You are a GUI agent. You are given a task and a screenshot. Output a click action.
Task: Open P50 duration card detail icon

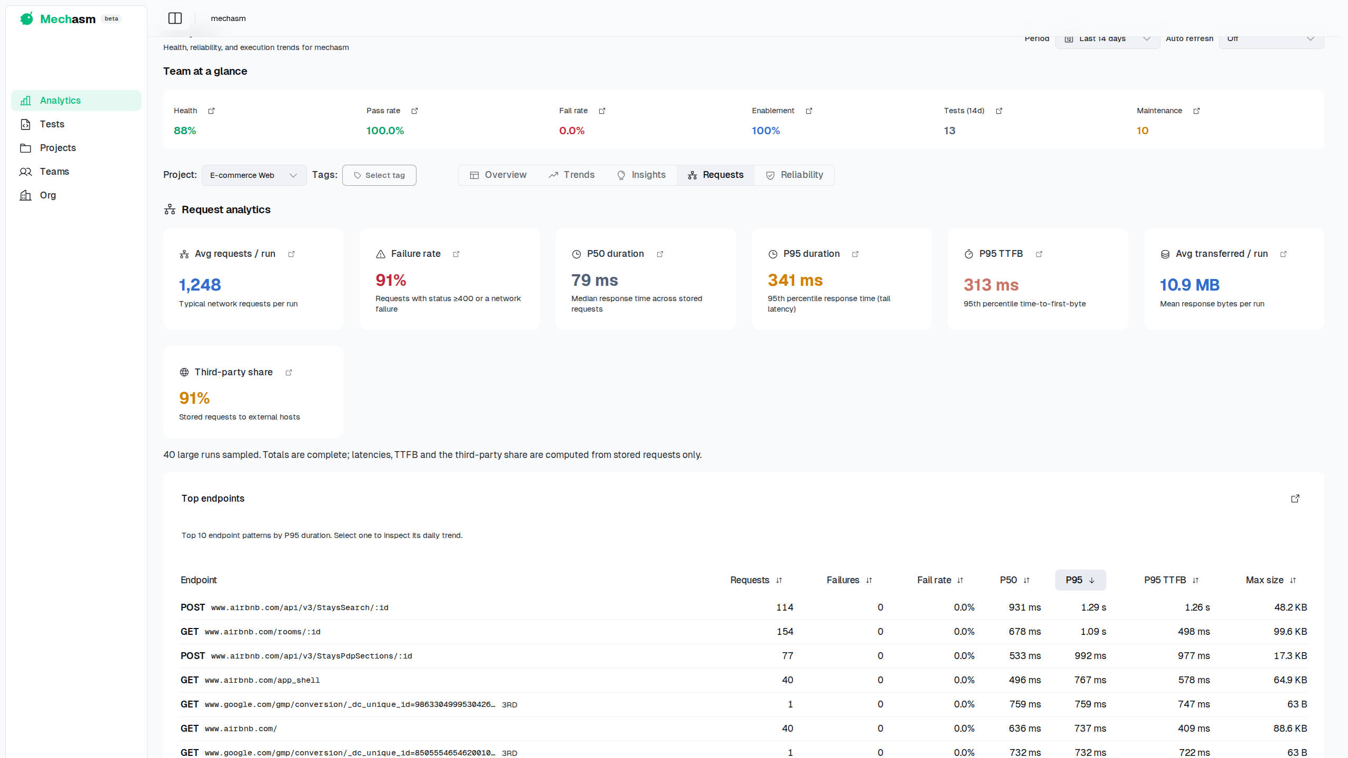pos(660,254)
